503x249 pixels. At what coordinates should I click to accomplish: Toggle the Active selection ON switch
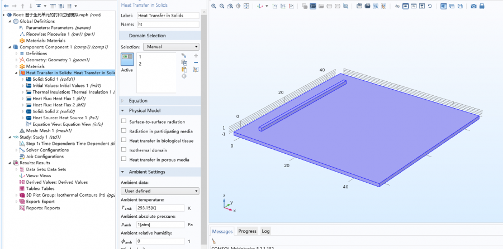[127, 59]
